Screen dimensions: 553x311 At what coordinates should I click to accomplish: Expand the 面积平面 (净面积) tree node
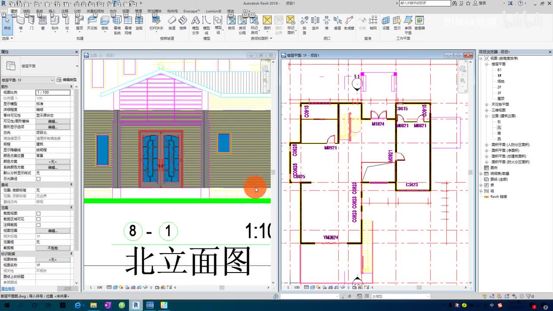coord(487,150)
